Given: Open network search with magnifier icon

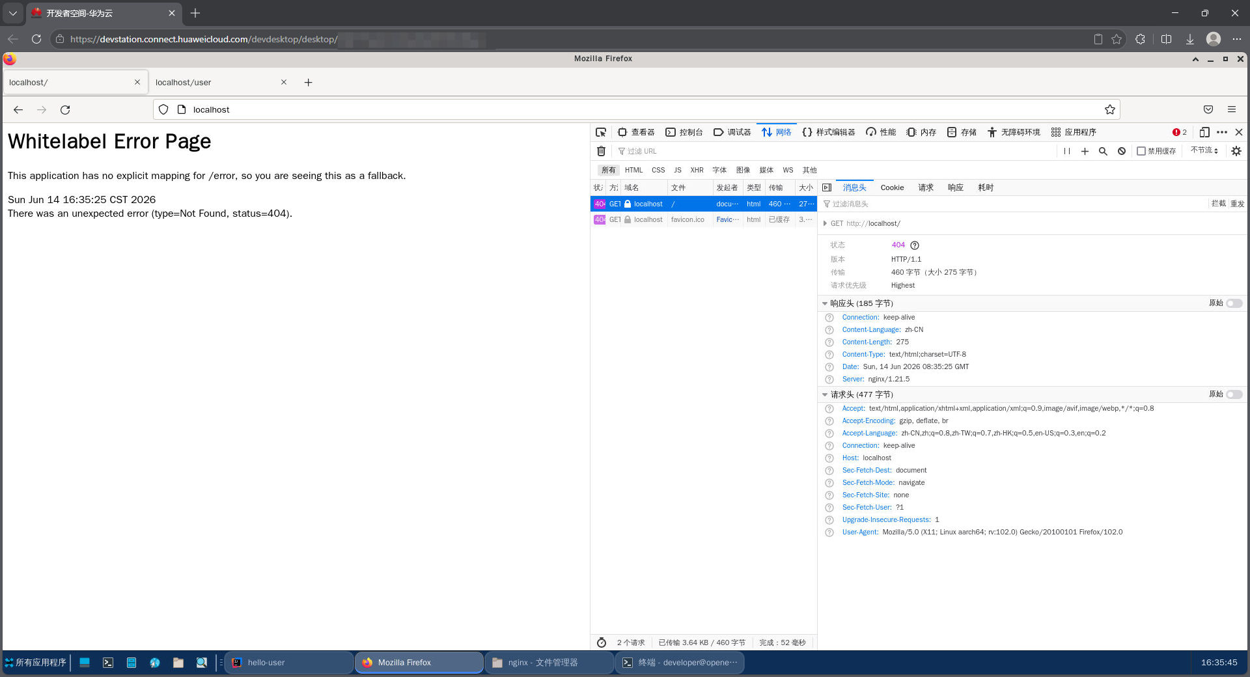Looking at the screenshot, I should [1103, 151].
